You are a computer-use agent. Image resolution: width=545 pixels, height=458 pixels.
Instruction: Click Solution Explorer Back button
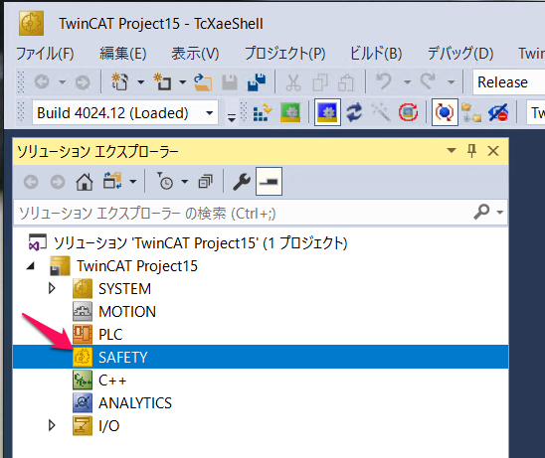[31, 182]
